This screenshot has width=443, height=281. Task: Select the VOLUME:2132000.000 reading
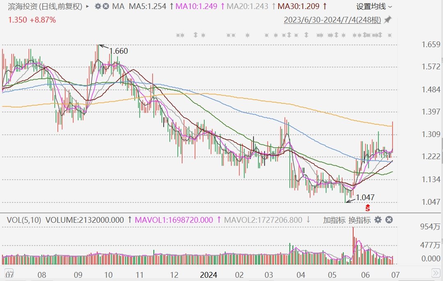tap(85, 220)
